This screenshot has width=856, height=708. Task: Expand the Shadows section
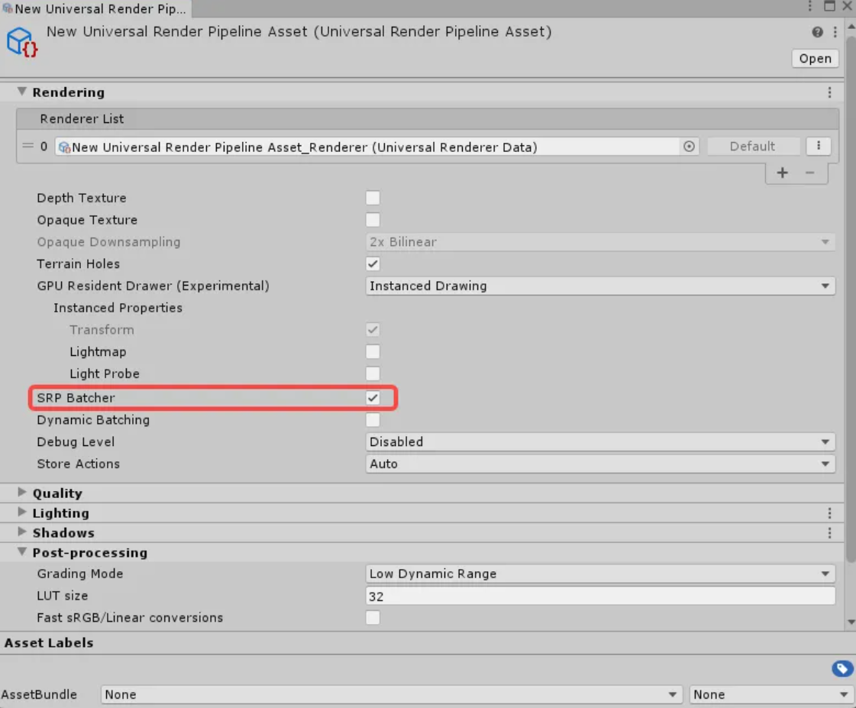click(x=22, y=532)
